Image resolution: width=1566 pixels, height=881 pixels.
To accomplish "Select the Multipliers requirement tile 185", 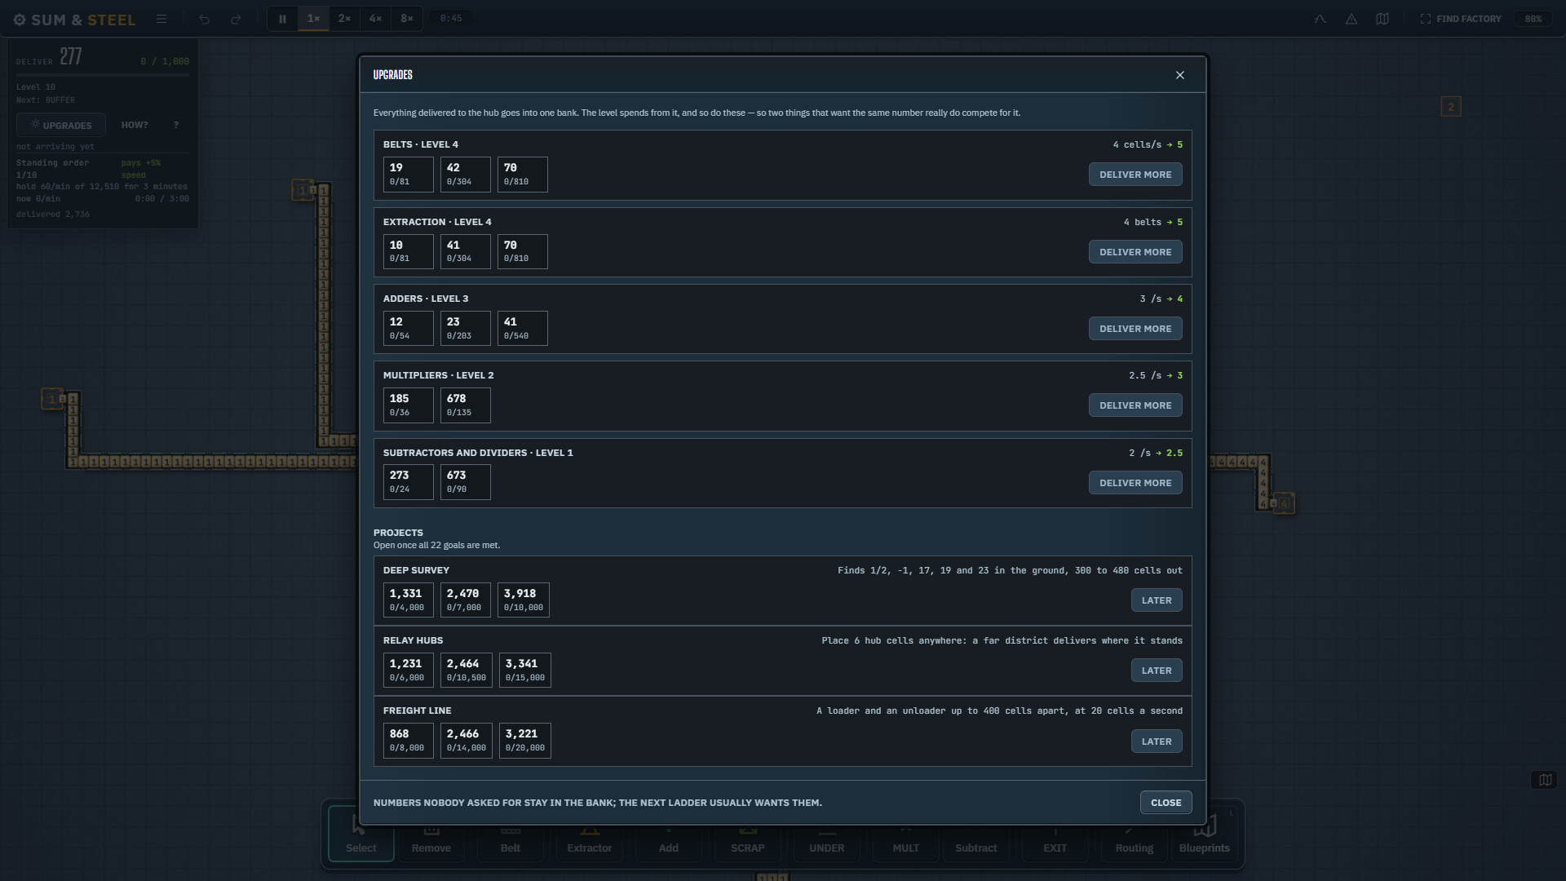I will coord(409,405).
